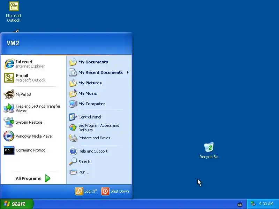Choose the Search label in Start menu
Image resolution: width=279 pixels, height=209 pixels.
tap(84, 162)
